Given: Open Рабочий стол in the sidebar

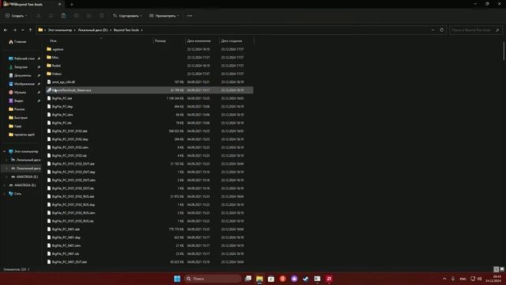Looking at the screenshot, I should tap(21, 59).
